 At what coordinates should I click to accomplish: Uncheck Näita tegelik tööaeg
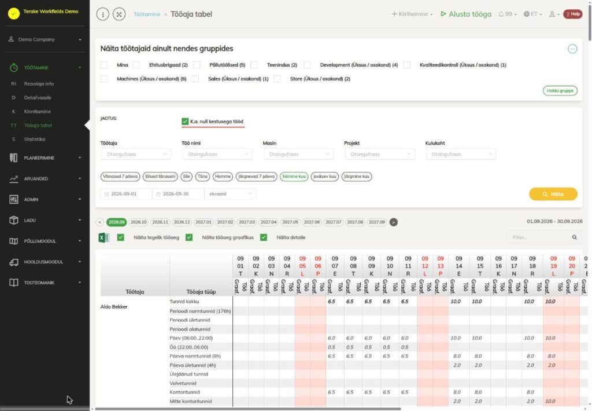tap(121, 237)
